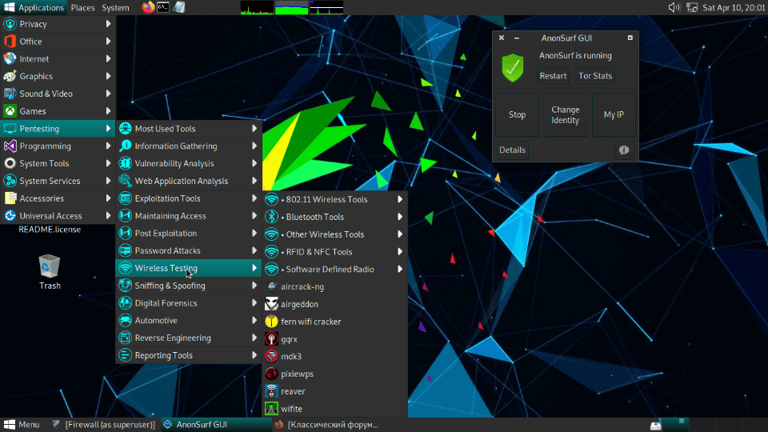Open the text editor launcher in top panel
768x432 pixels.
178,7
